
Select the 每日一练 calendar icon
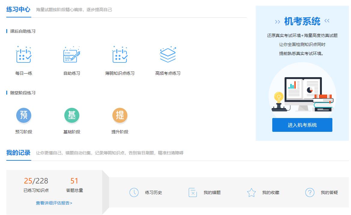point(24,55)
